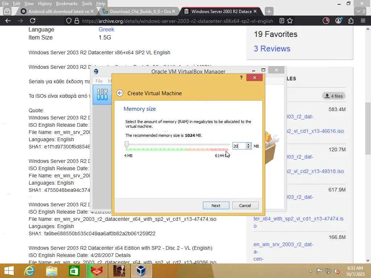Click the red-zone end of memory slider track
The width and height of the screenshot is (371, 278).
click(220, 149)
